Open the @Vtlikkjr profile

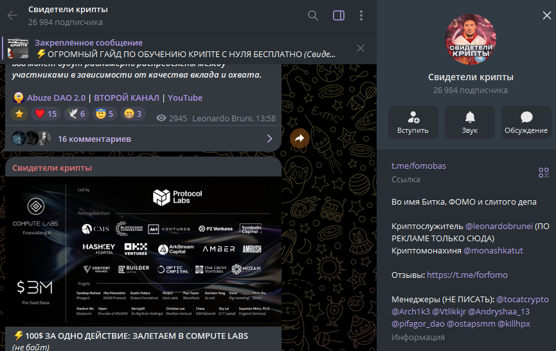tap(449, 312)
